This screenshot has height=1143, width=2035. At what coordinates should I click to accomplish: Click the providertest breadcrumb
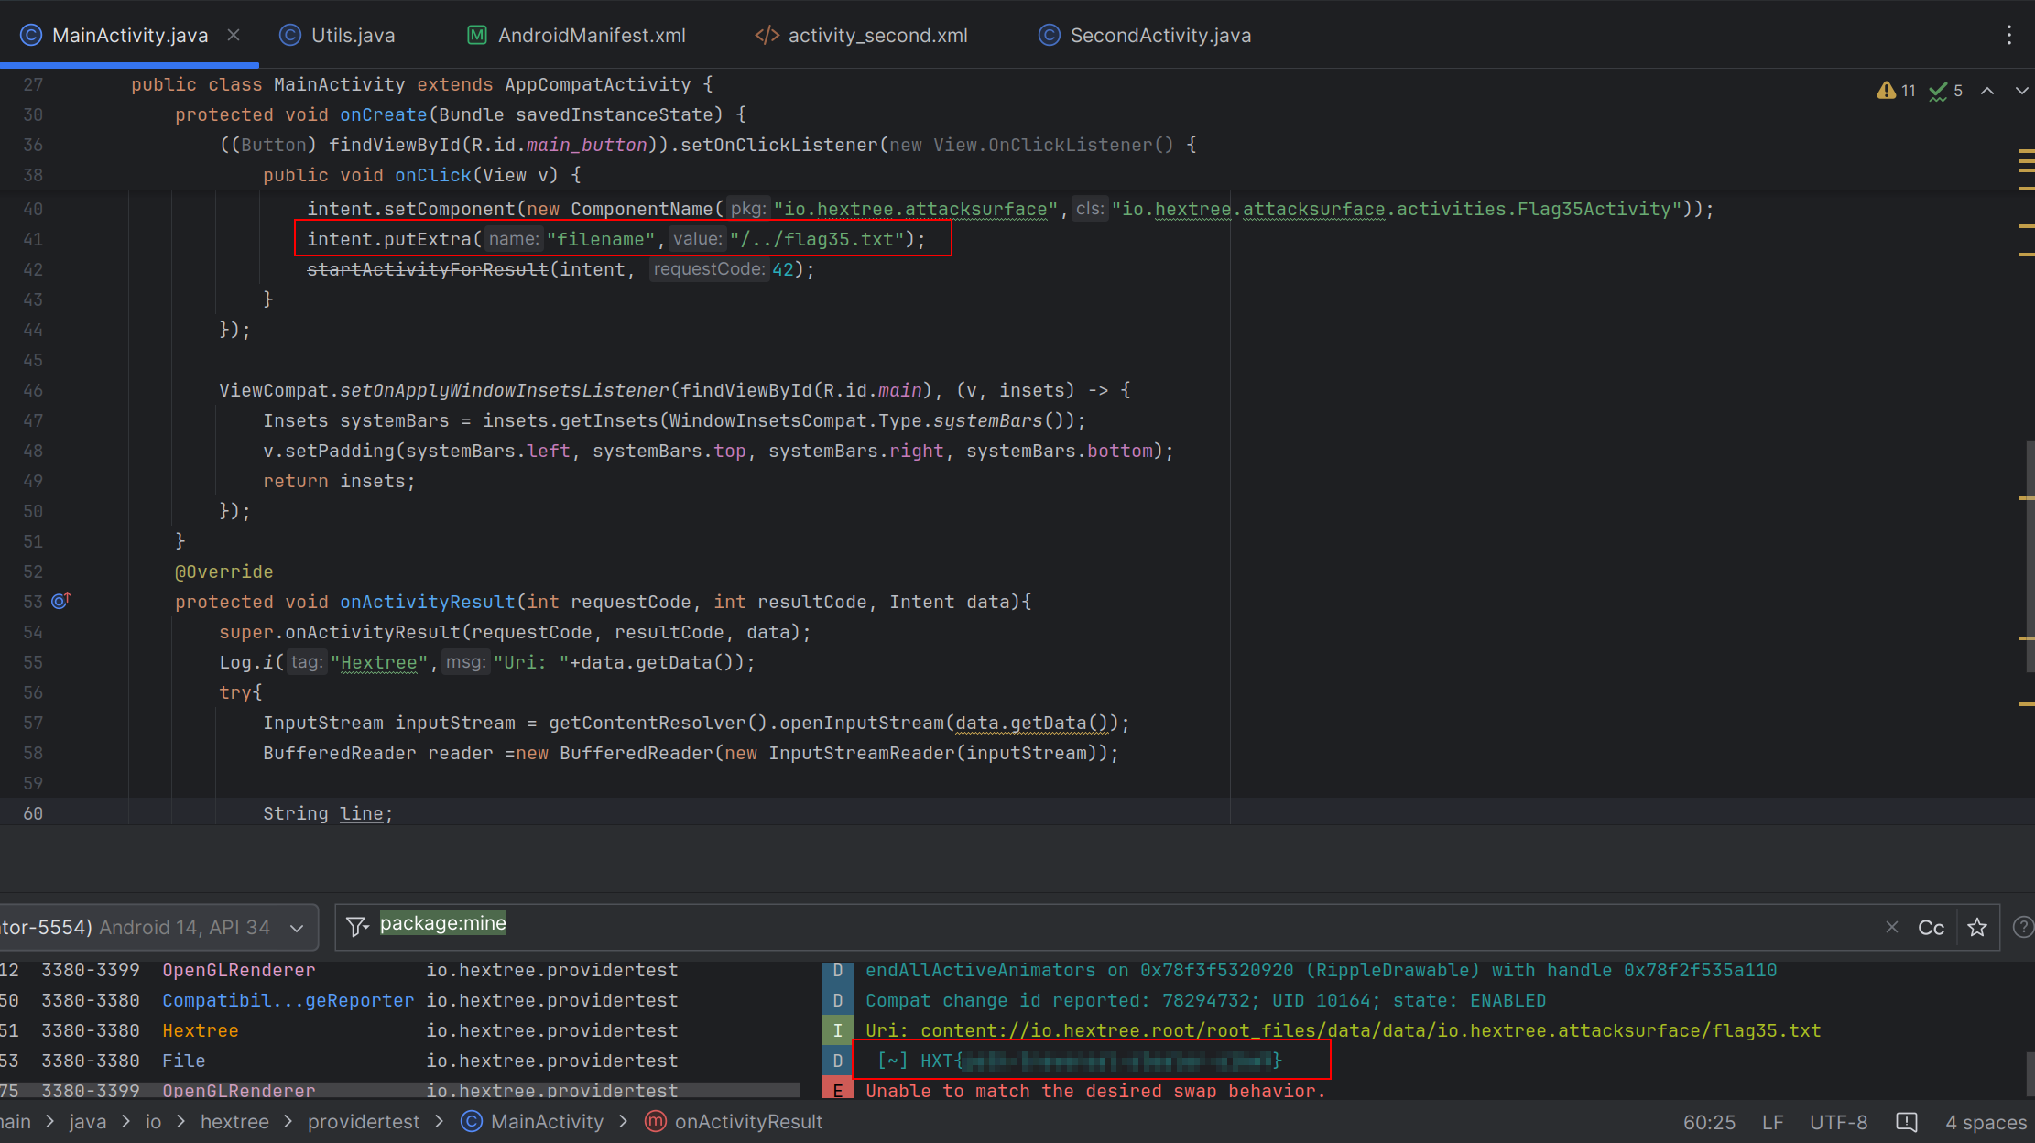(x=363, y=1121)
